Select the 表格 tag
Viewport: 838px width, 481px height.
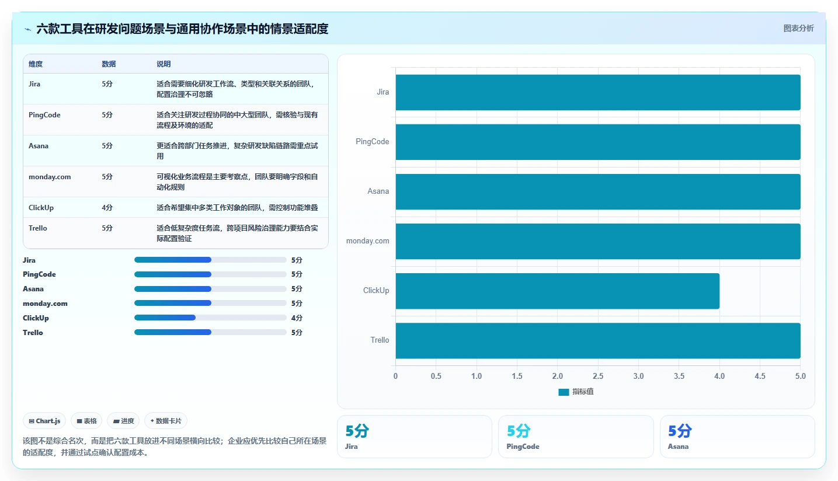point(86,421)
